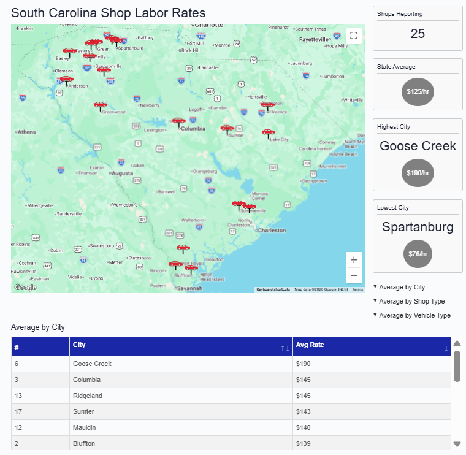Select the car marker at Columbia
Image resolution: width=466 pixels, height=455 pixels.
pos(179,122)
